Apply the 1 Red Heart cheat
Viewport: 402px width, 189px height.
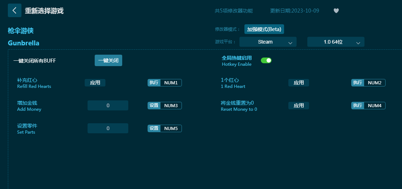pos(298,83)
